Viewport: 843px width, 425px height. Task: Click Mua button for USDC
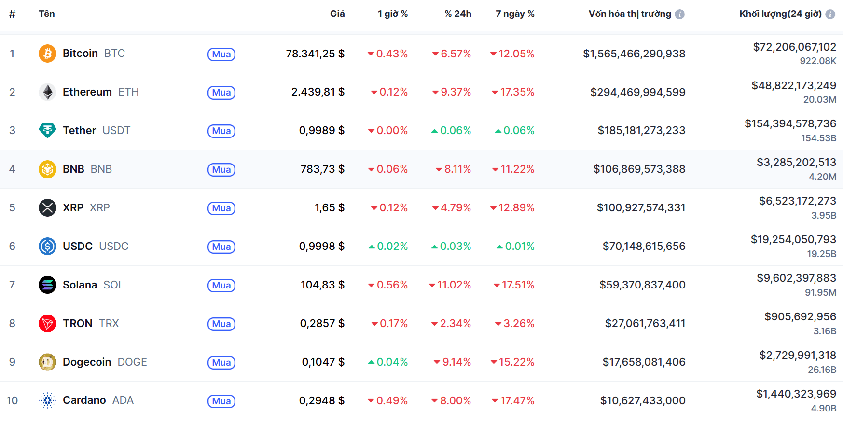click(221, 247)
